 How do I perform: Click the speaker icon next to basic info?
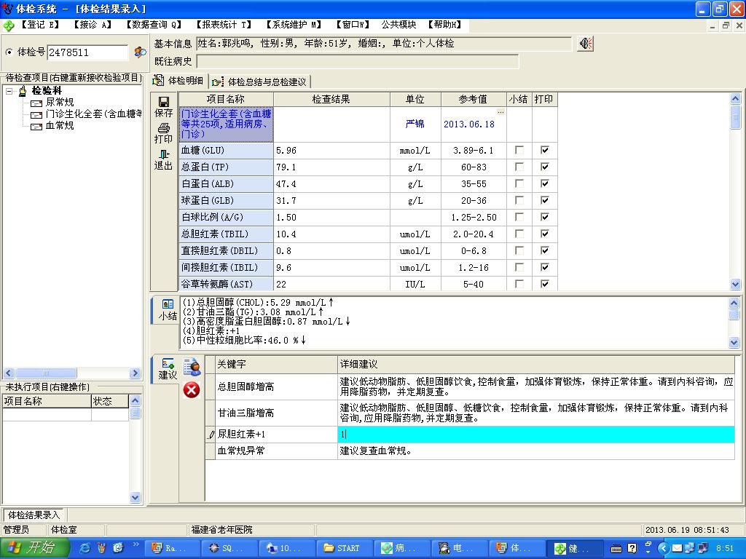pos(586,44)
